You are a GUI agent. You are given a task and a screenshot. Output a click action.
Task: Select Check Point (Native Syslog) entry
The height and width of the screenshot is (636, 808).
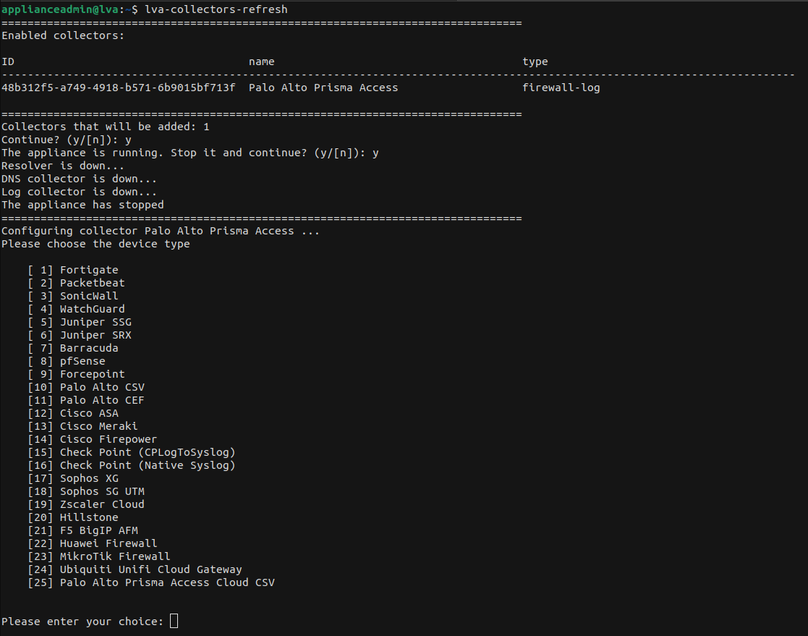pyautogui.click(x=148, y=465)
